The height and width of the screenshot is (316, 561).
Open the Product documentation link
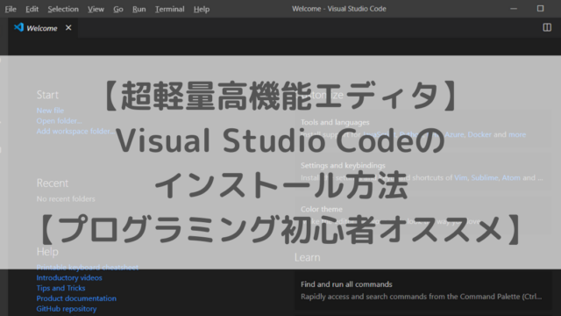pos(76,298)
